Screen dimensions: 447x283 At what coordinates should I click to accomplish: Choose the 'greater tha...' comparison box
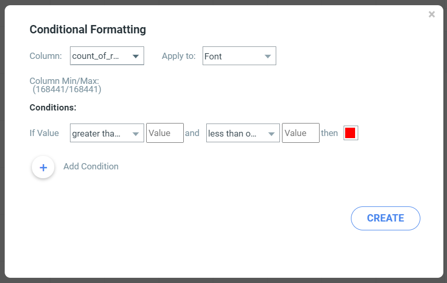pos(107,133)
